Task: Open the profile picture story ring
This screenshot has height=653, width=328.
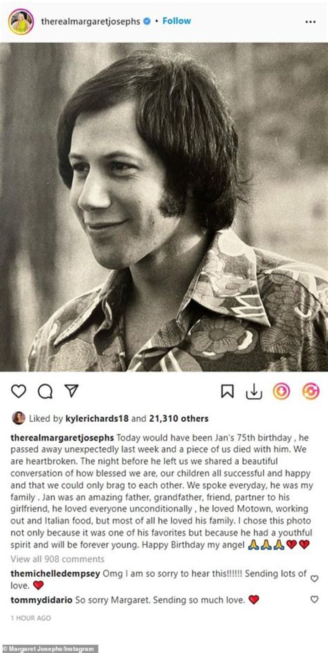Action: coord(21,21)
